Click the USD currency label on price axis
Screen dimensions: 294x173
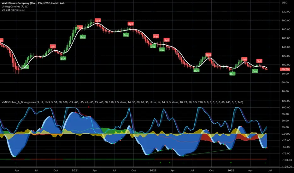(285, 3)
